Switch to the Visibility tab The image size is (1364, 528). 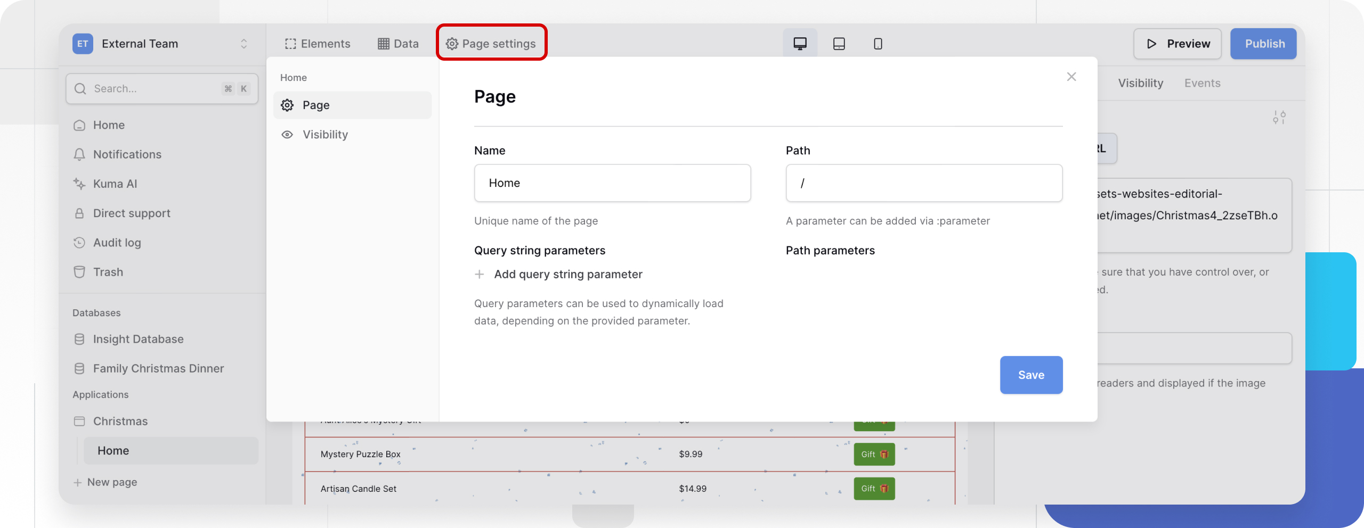[x=1140, y=83]
